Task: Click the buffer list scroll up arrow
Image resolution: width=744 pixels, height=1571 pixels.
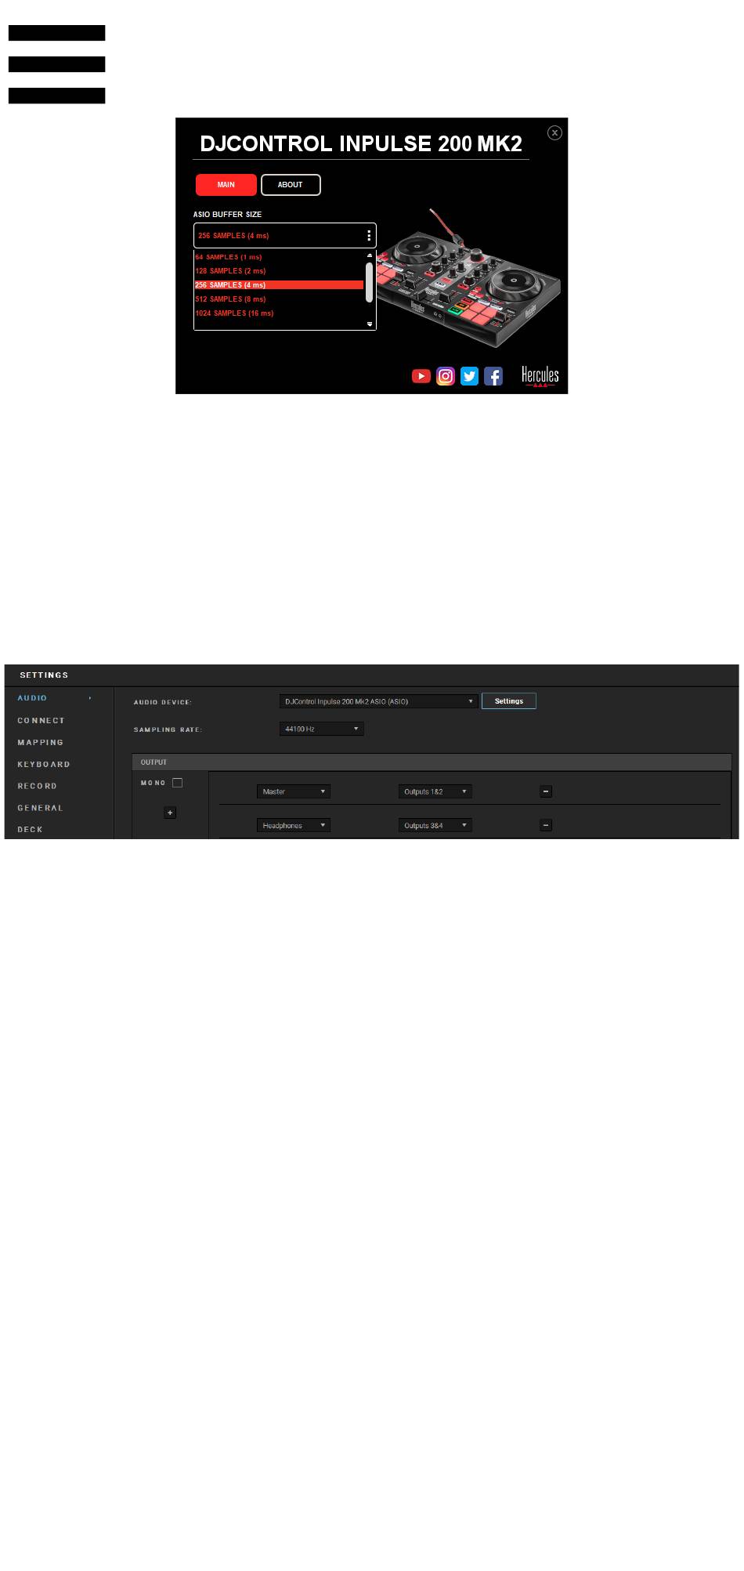Action: (x=370, y=255)
